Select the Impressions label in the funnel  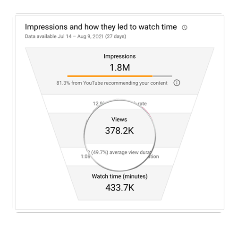pos(119,56)
